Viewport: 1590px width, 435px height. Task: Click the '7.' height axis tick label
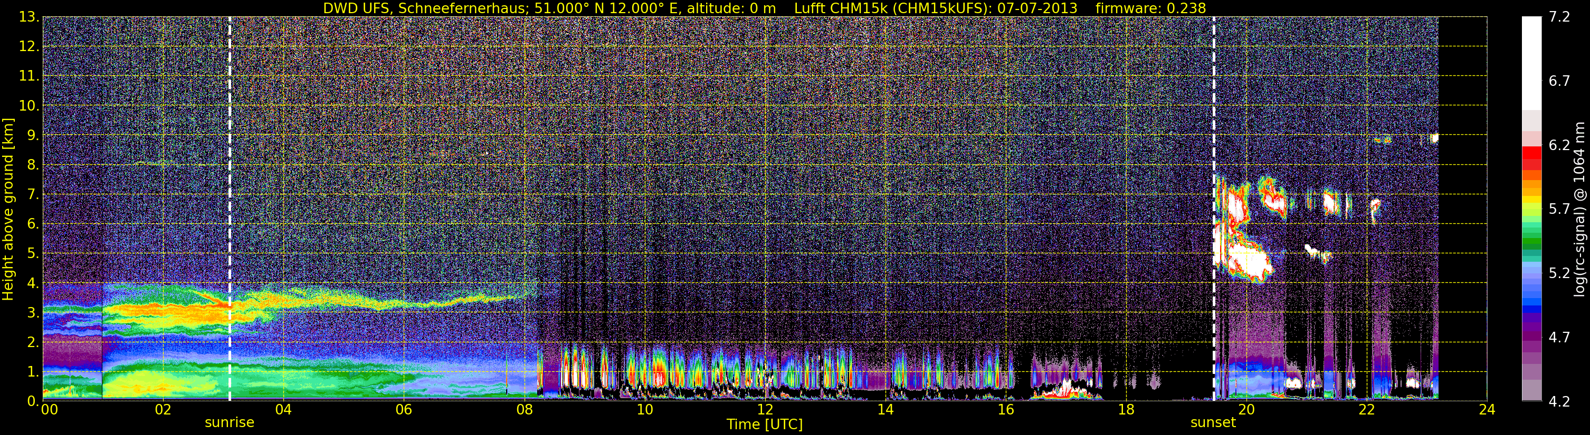click(33, 195)
